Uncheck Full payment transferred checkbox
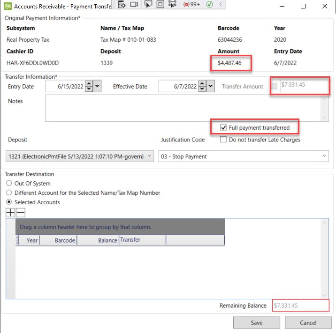336x333 pixels. [x=224, y=127]
